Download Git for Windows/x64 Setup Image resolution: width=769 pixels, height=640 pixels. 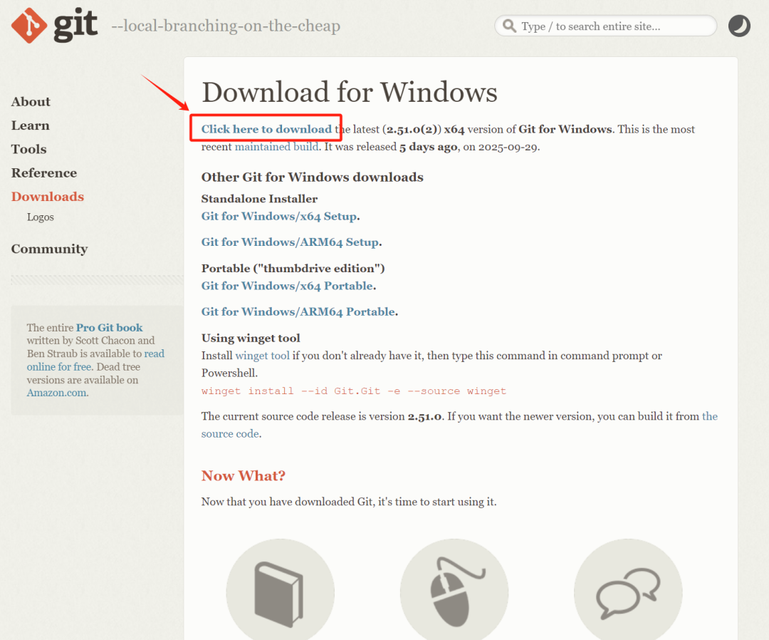(279, 217)
